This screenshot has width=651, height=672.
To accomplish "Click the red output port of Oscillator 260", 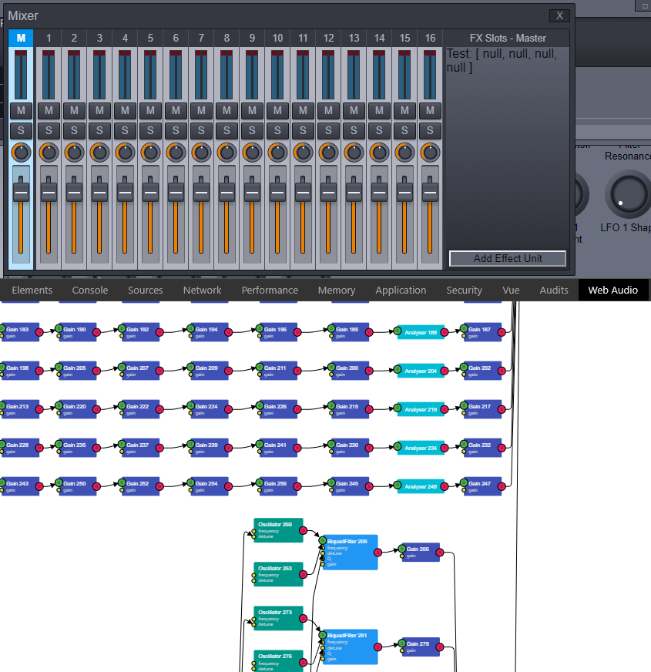I will pyautogui.click(x=303, y=530).
